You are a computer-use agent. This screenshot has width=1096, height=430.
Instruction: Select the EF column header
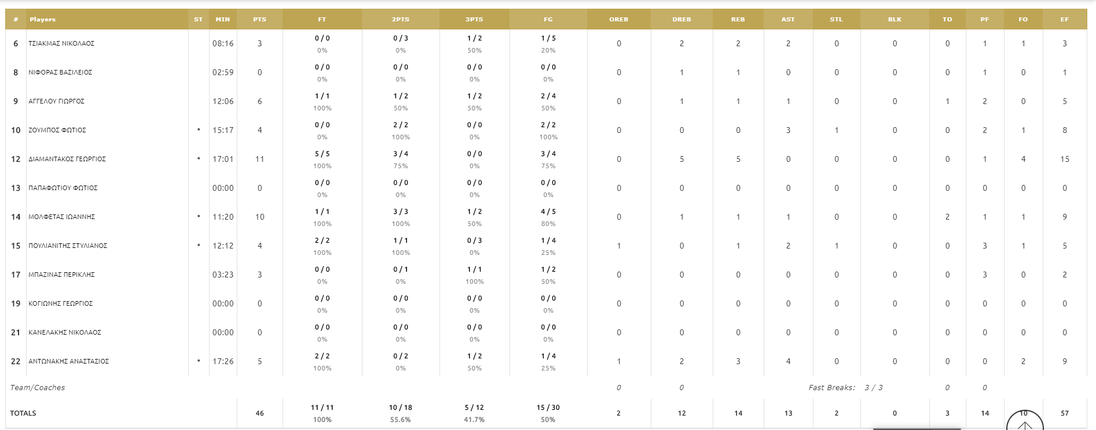[1064, 20]
